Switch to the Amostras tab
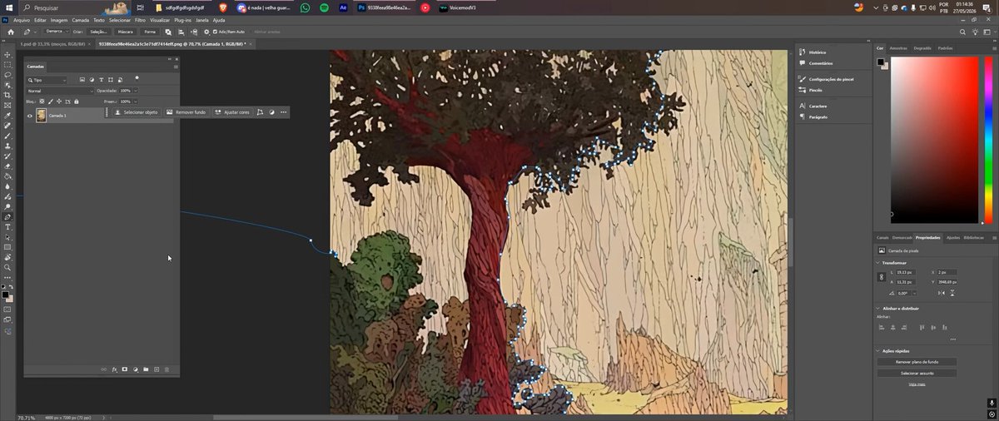The width and height of the screenshot is (999, 421). point(898,48)
